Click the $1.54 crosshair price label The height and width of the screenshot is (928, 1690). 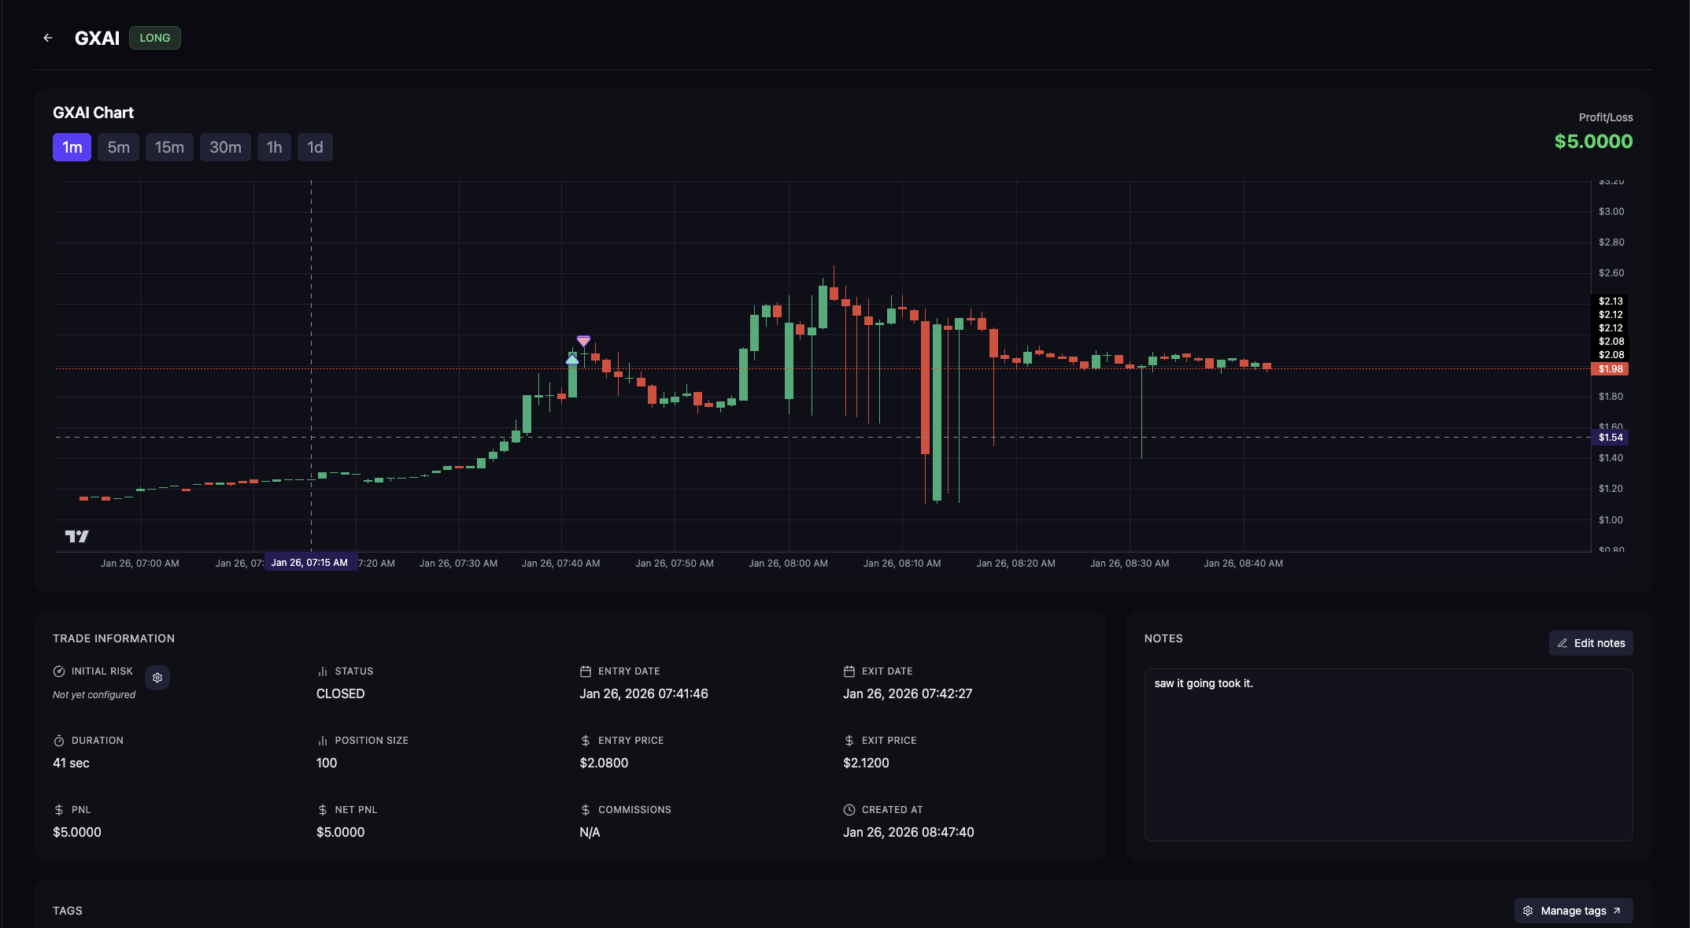[x=1610, y=438]
